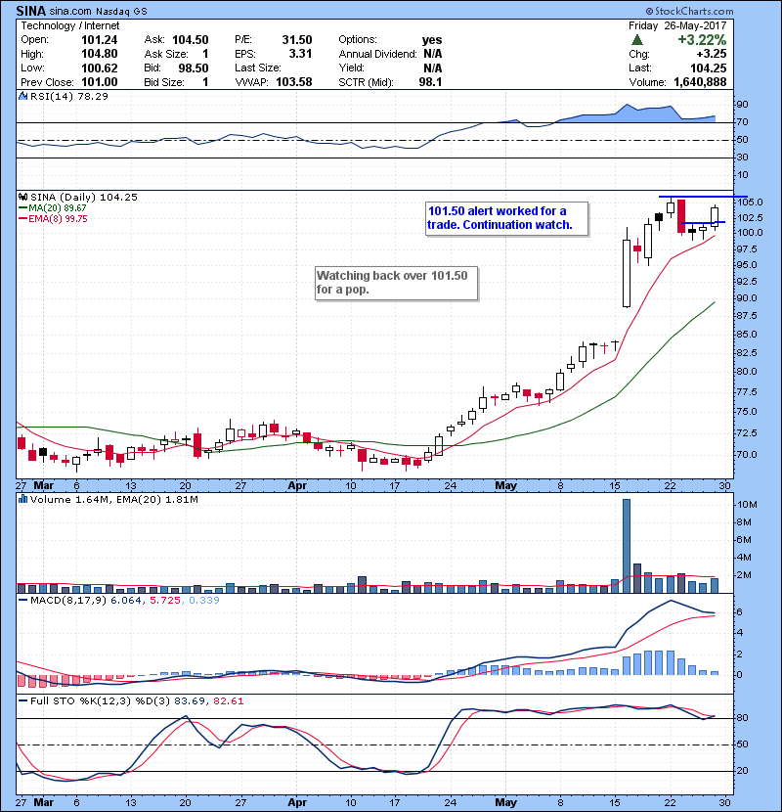This screenshot has height=812, width=782.
Task: Click the Last price 104.25 in header
Action: [709, 68]
